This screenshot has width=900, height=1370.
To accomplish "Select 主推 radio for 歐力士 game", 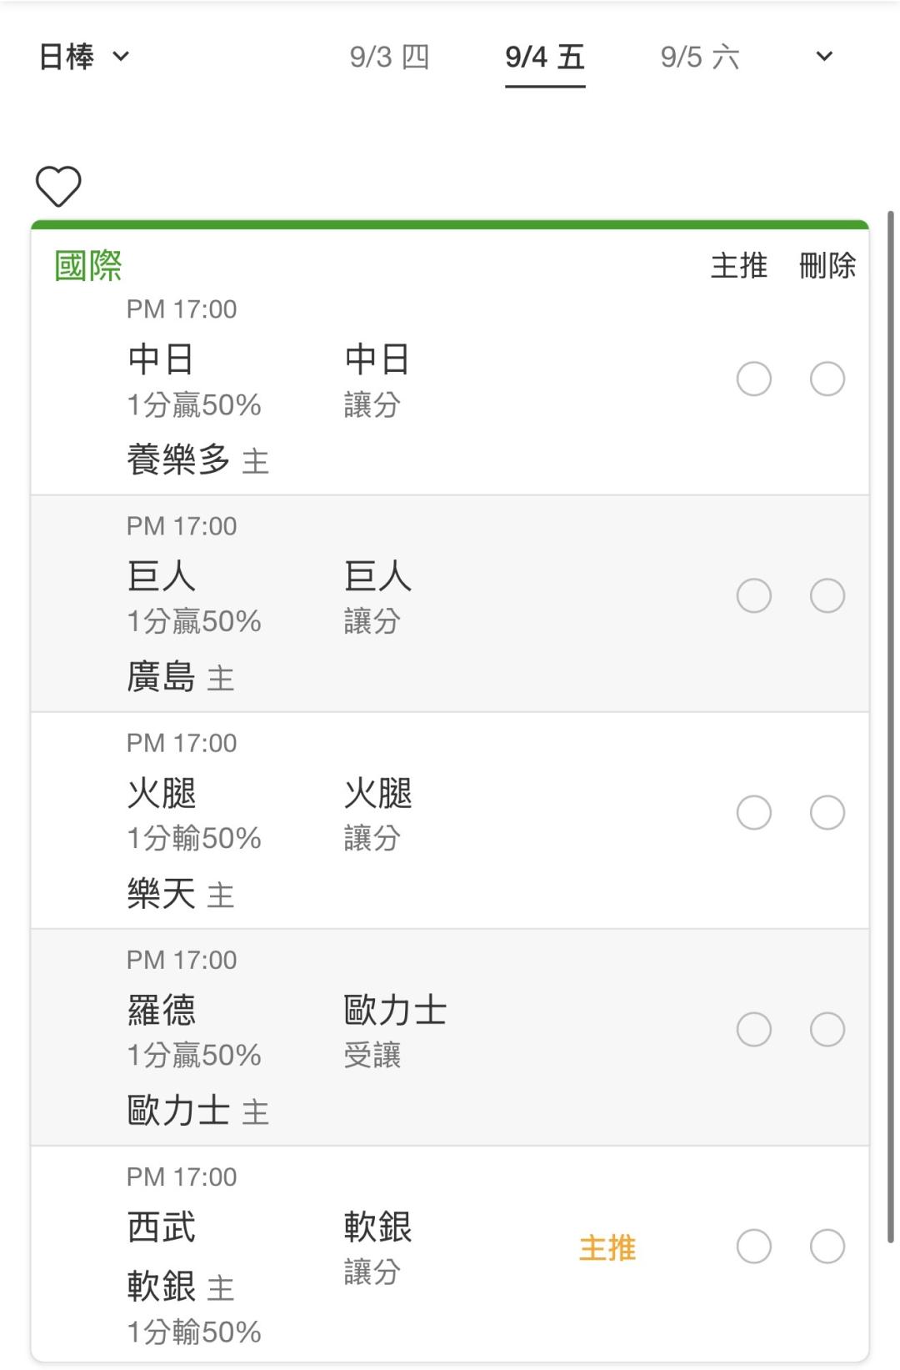I will pyautogui.click(x=754, y=1029).
